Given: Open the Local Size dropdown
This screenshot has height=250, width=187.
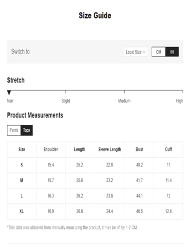Looking at the screenshot, I should pos(136,52).
